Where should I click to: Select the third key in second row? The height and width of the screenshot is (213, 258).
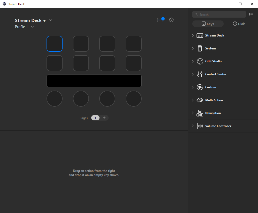click(107, 63)
